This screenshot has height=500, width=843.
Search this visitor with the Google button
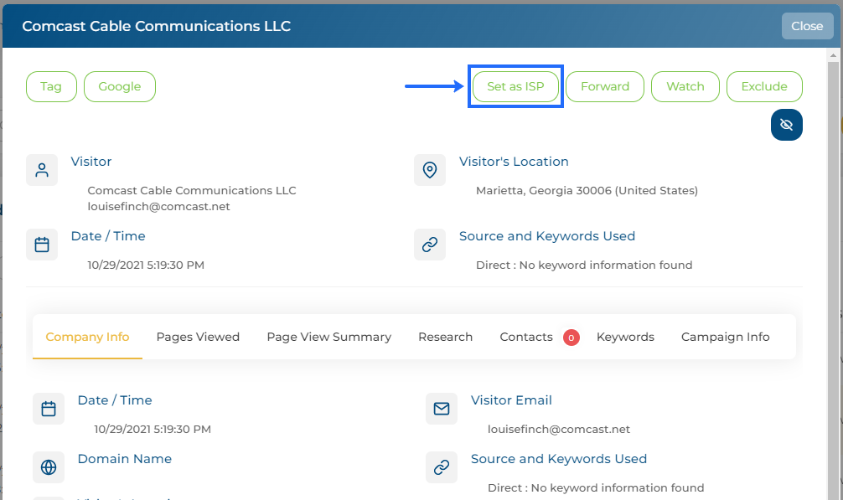(x=119, y=86)
